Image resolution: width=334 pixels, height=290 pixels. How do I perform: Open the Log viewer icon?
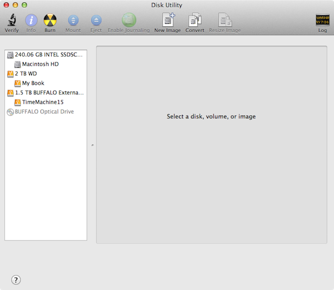[x=322, y=20]
